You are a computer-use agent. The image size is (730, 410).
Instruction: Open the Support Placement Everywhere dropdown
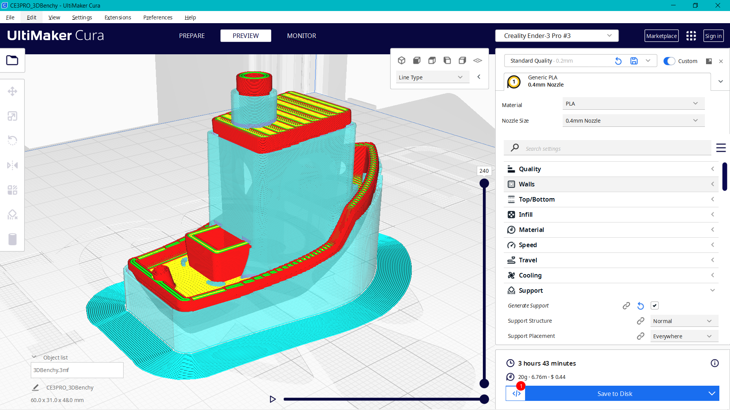[x=684, y=336]
